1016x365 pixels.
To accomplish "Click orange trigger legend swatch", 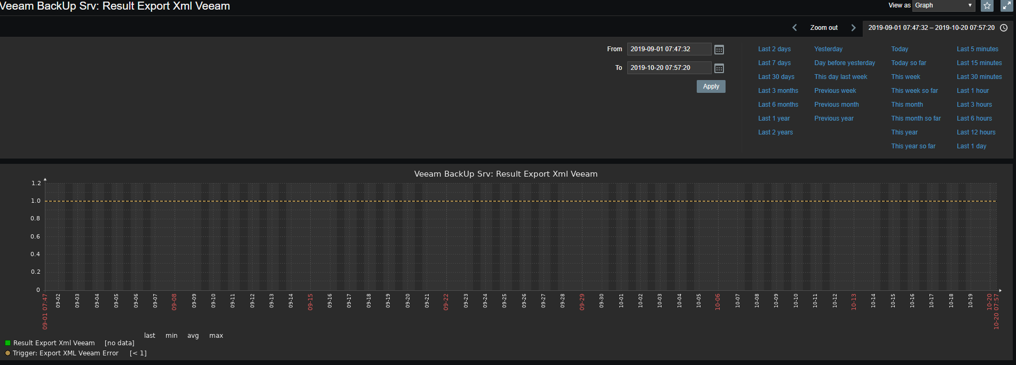I will [8, 353].
